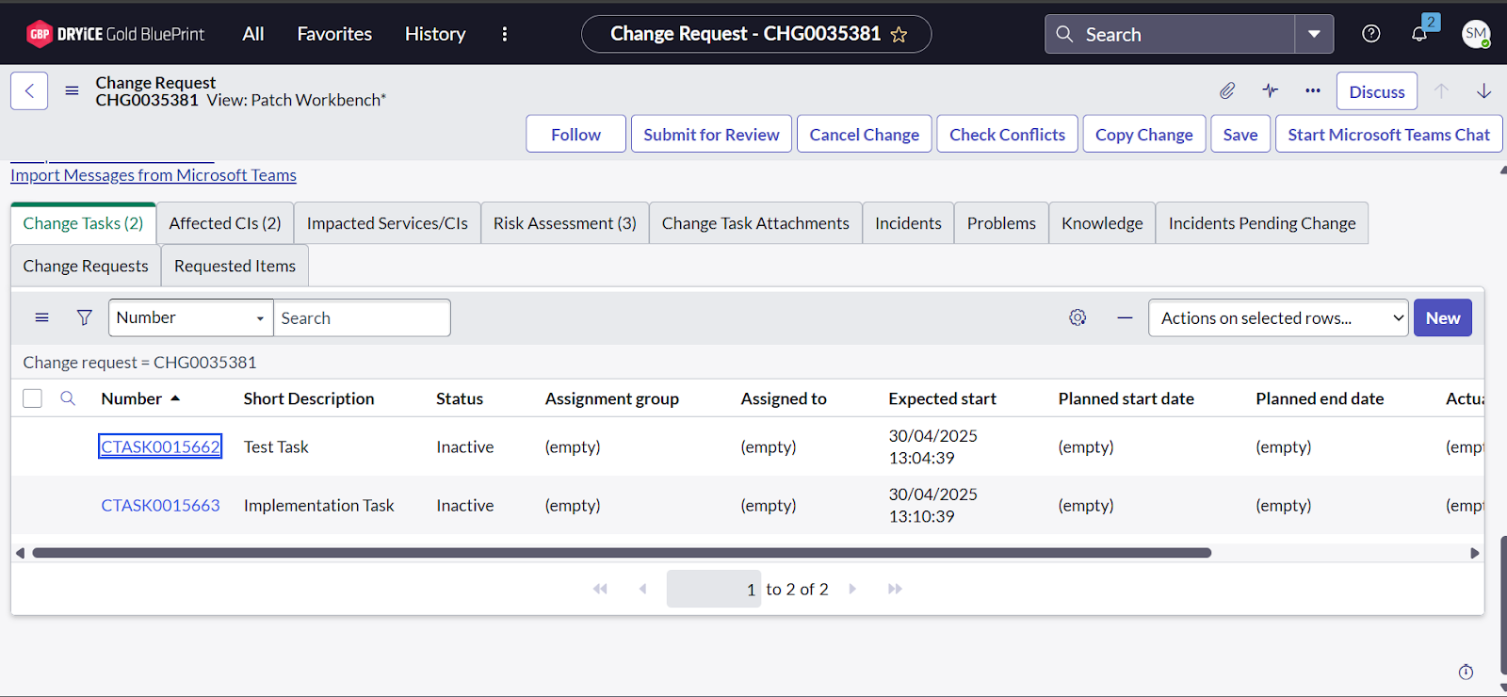Screen dimensions: 1507x697
Task: Open the activity stream pulse icon
Action: coord(1270,91)
